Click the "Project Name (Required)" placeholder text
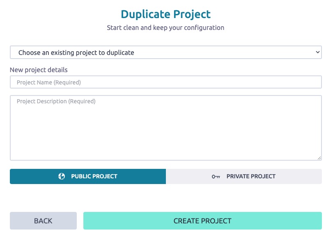This screenshot has width=333, height=241. coord(49,82)
